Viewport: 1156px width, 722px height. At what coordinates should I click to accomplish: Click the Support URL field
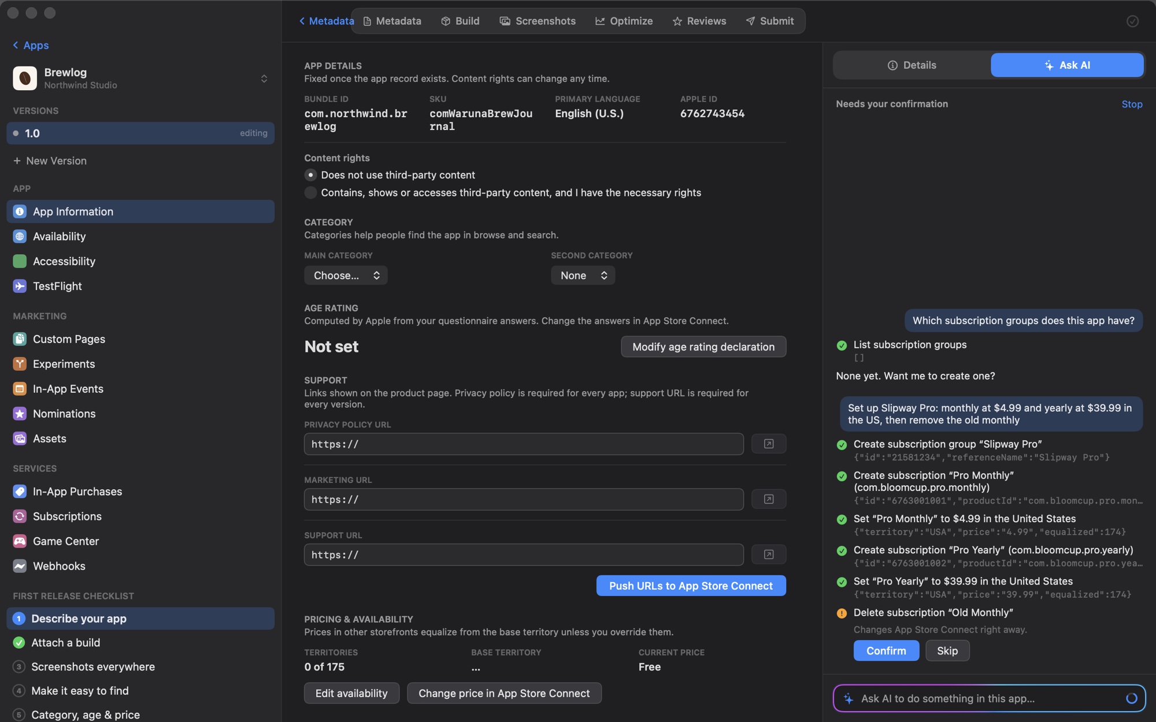[x=524, y=554]
